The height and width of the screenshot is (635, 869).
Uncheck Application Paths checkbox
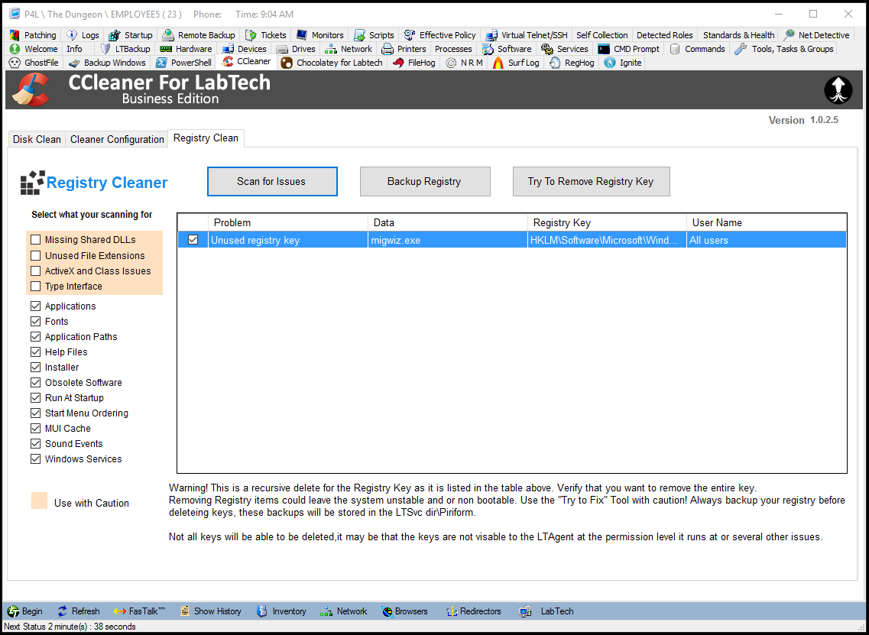(36, 336)
